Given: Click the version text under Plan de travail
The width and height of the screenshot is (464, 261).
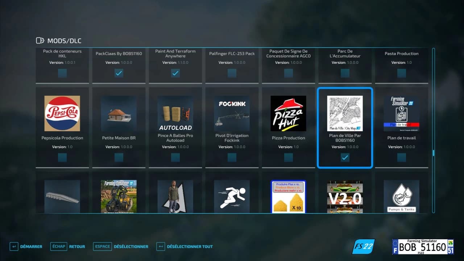Looking at the screenshot, I should tap(402, 147).
